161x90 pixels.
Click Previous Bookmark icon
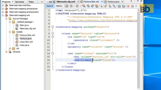point(106,6)
